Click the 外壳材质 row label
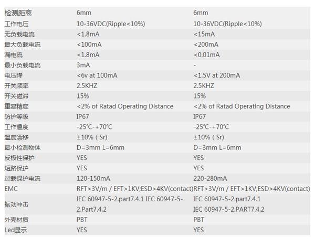Screen dimensions: 315x240 (16, 220)
